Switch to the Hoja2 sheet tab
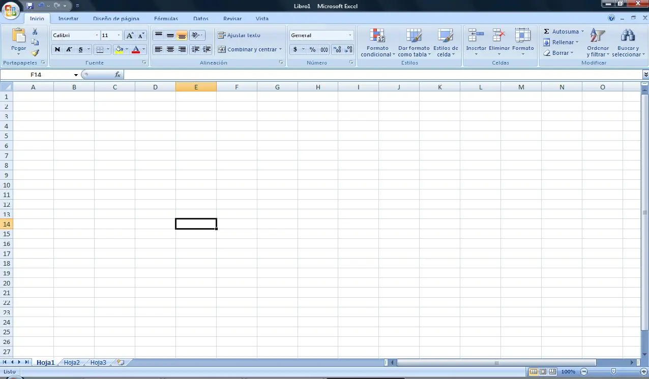 click(x=72, y=362)
